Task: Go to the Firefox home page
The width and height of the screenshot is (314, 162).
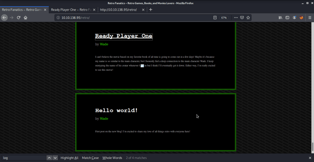Action: point(25,18)
